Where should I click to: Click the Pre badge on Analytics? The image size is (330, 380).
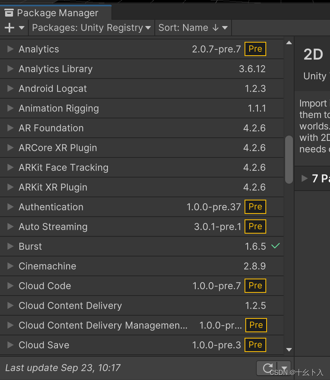[255, 49]
